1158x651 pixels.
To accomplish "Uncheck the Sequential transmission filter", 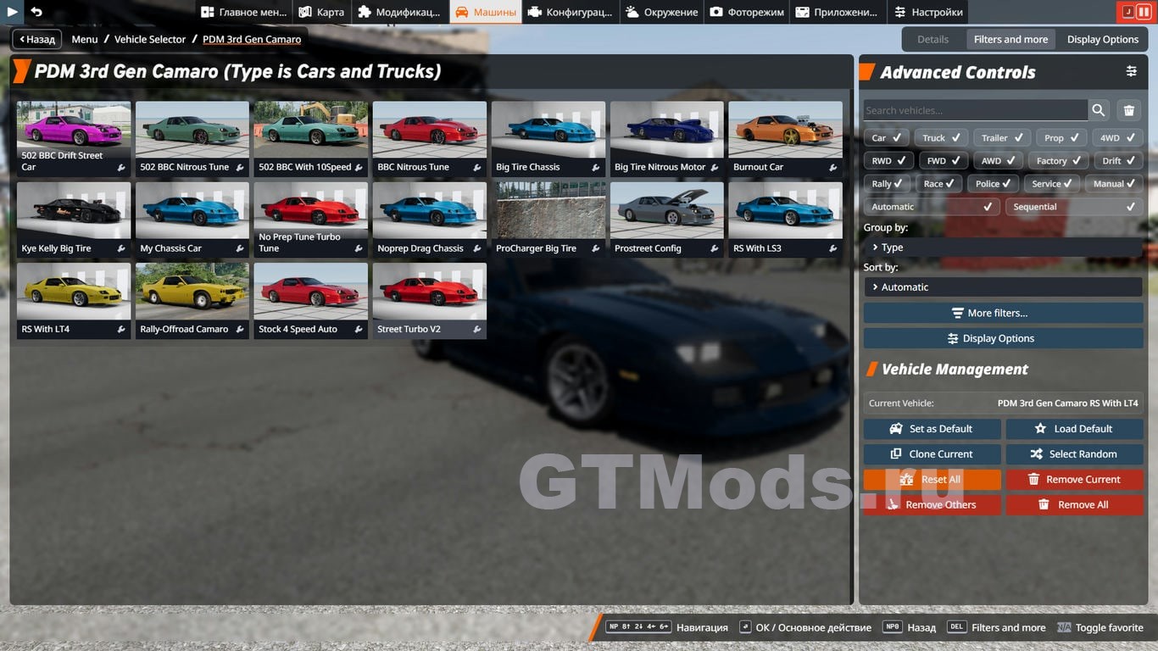I will pyautogui.click(x=1074, y=207).
